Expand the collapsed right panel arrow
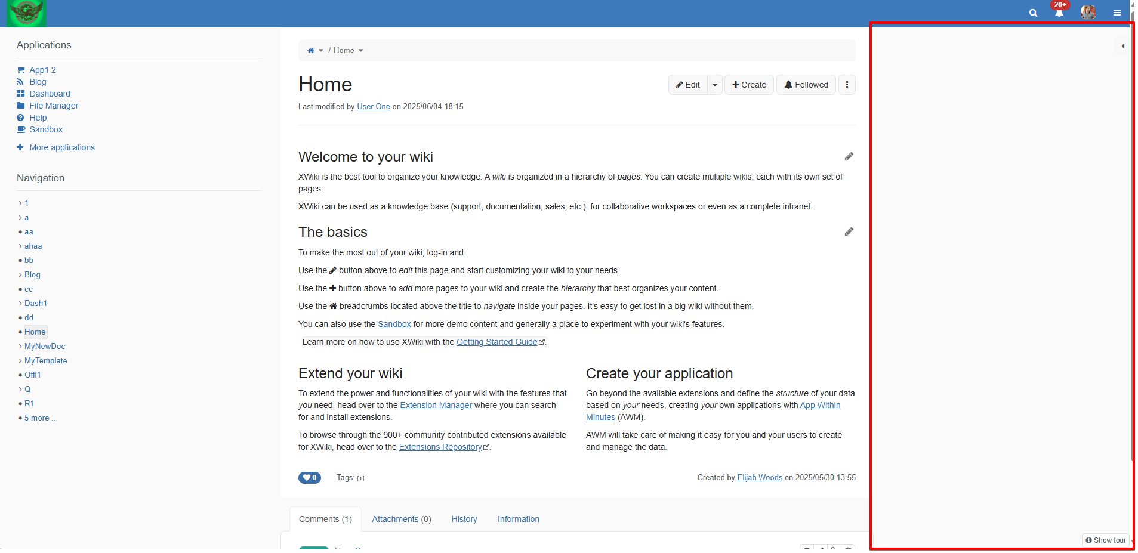Viewport: 1138px width, 553px height. tap(1122, 46)
